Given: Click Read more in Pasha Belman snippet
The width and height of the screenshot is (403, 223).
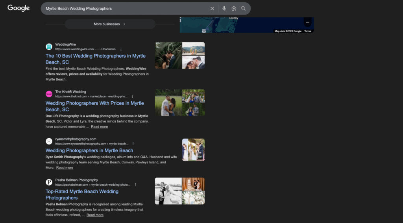Looking at the screenshot, I should 95,215.
